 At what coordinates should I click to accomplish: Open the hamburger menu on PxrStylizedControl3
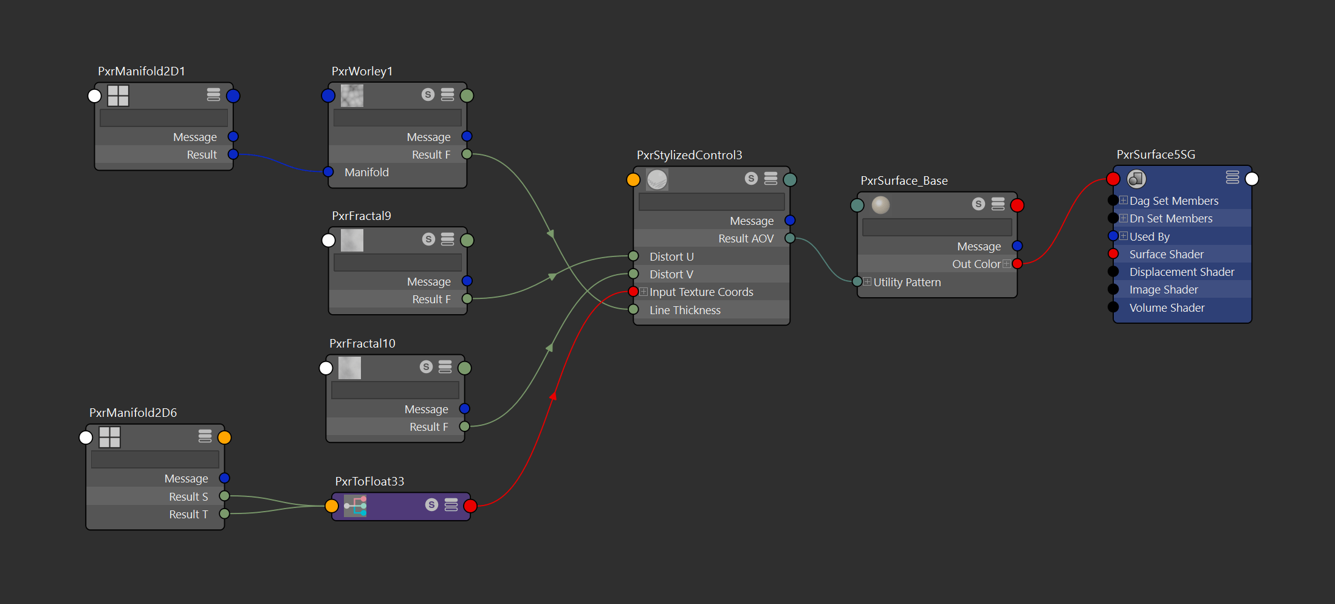pyautogui.click(x=770, y=179)
